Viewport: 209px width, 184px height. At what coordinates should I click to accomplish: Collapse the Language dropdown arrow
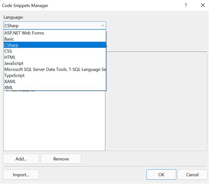tap(103, 26)
